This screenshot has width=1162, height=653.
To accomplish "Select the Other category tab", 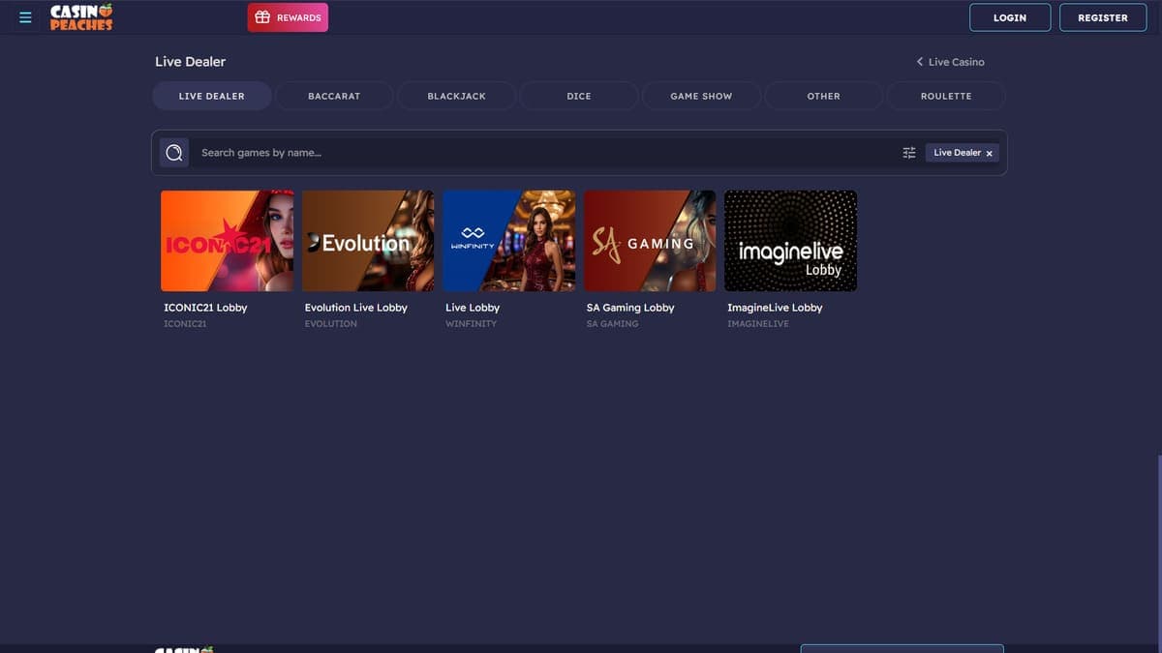I will [824, 96].
